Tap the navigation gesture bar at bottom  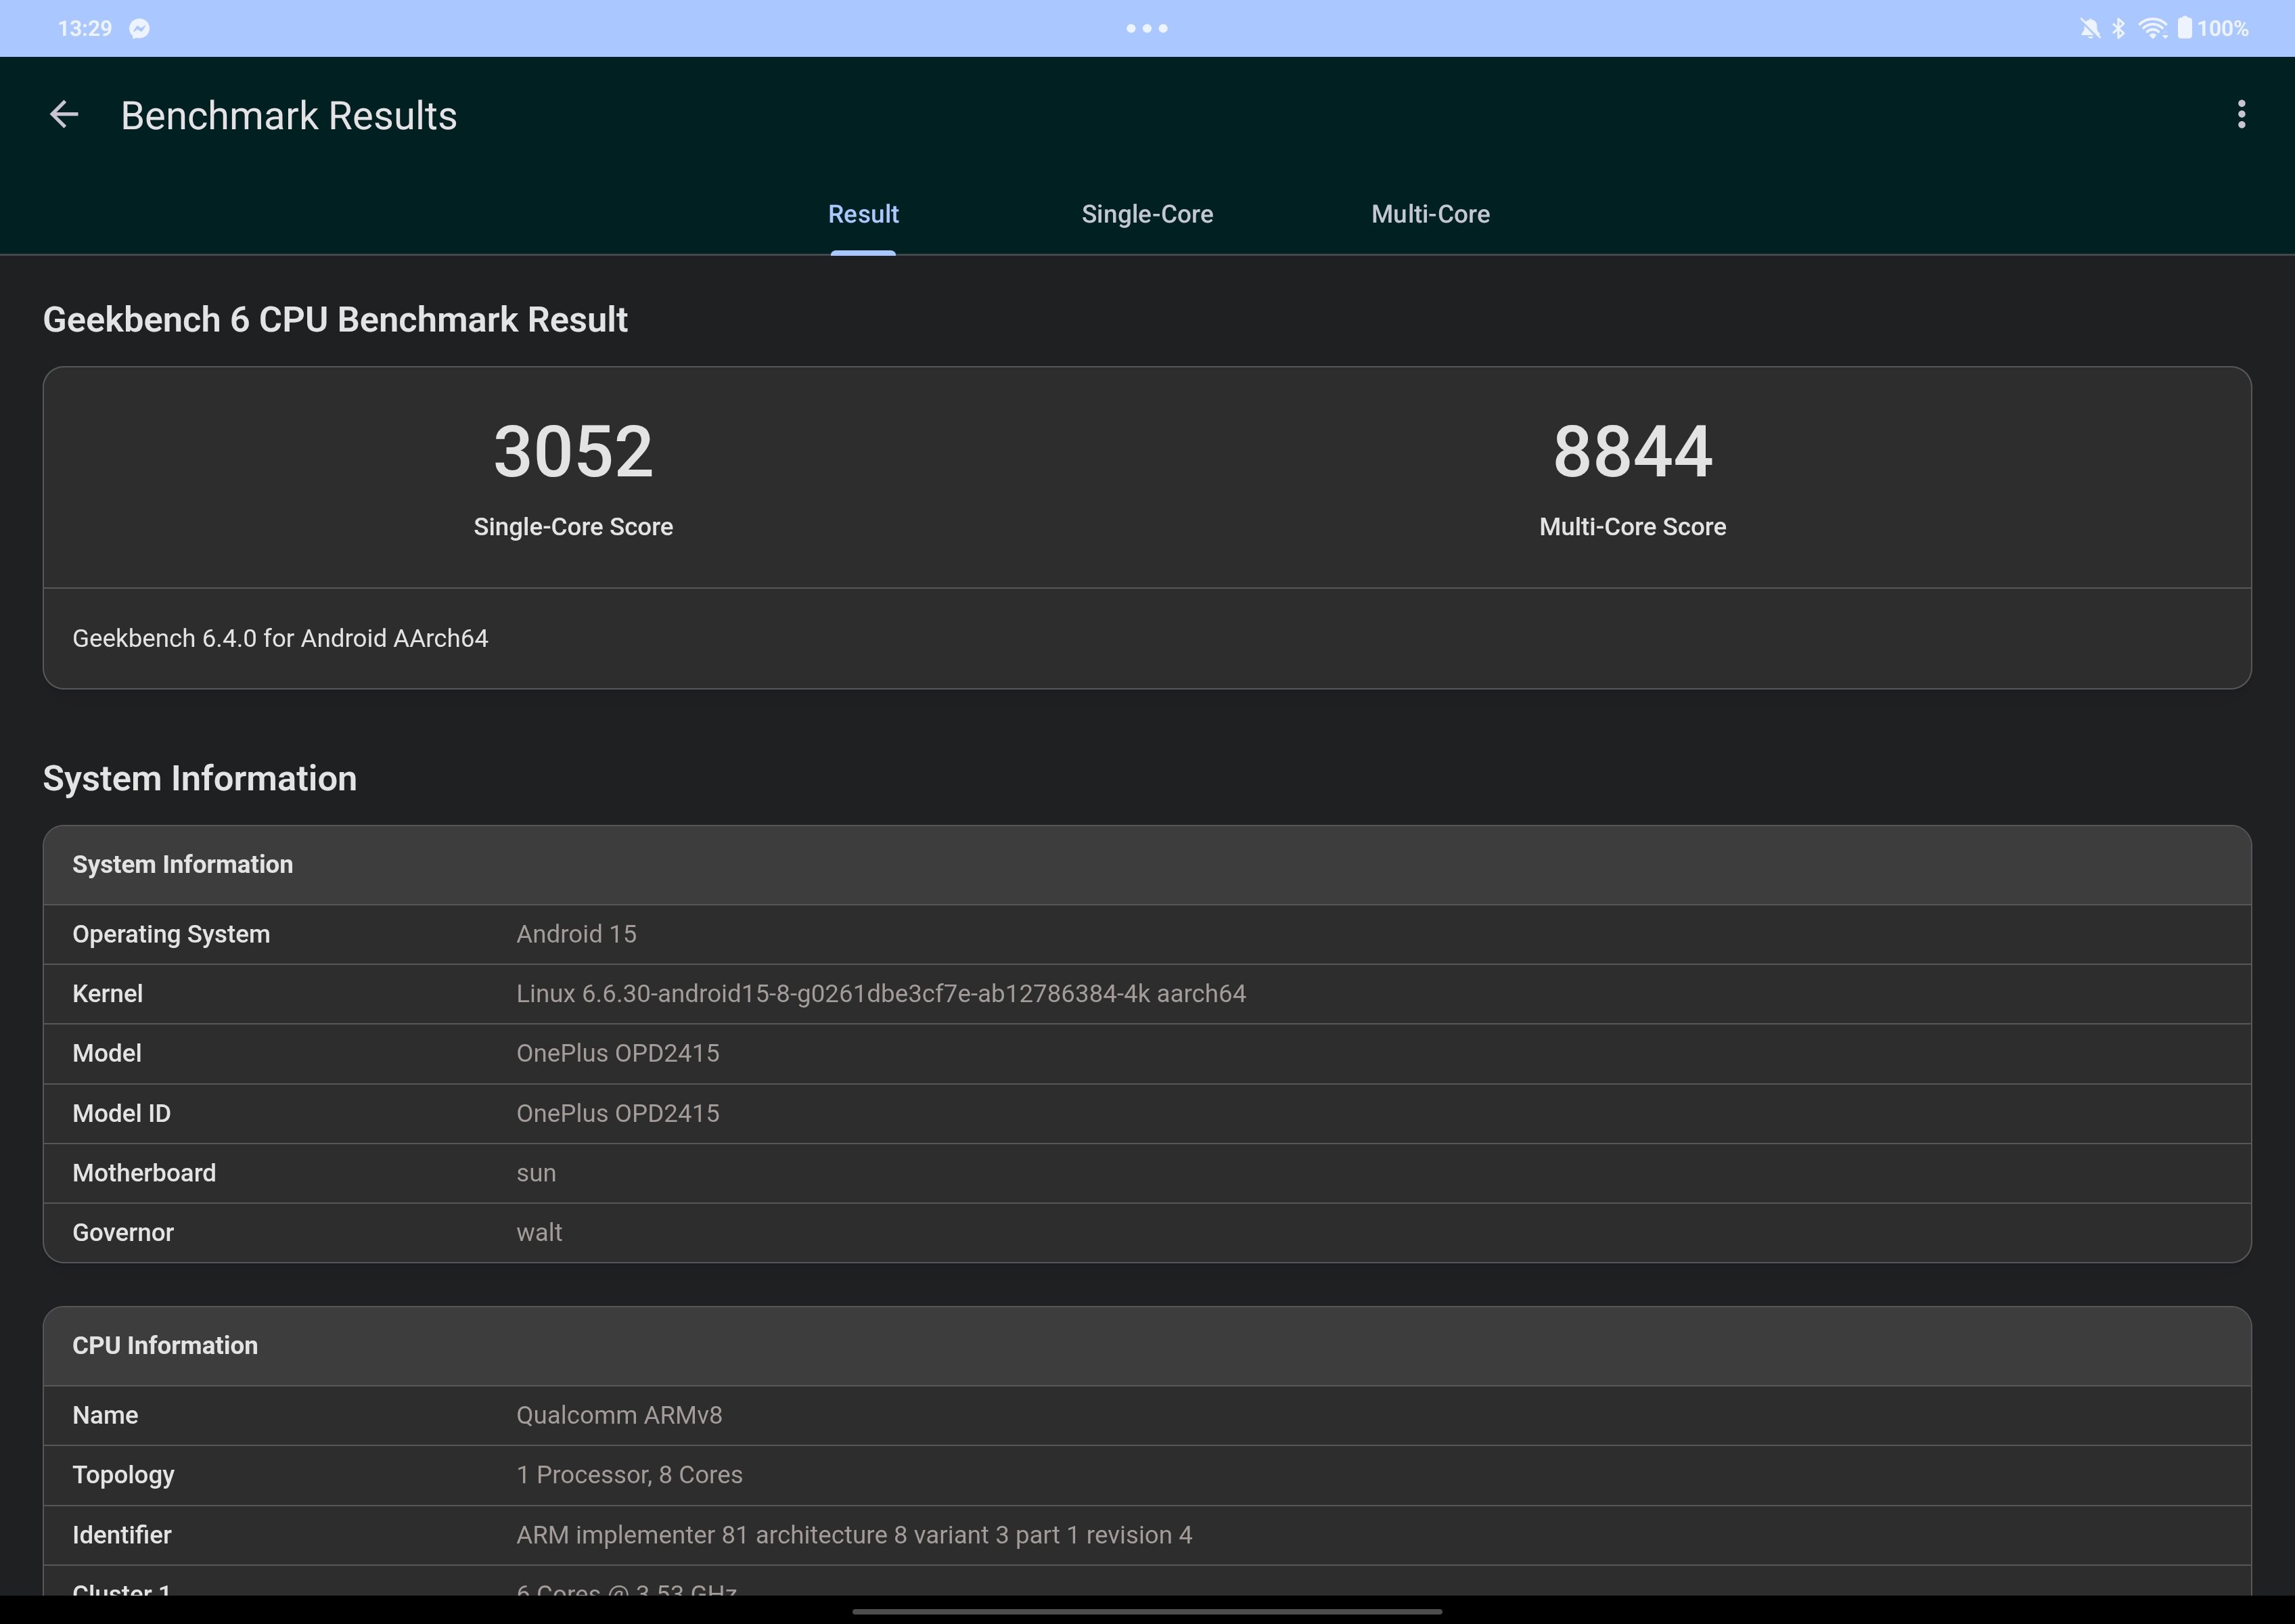click(1147, 1611)
